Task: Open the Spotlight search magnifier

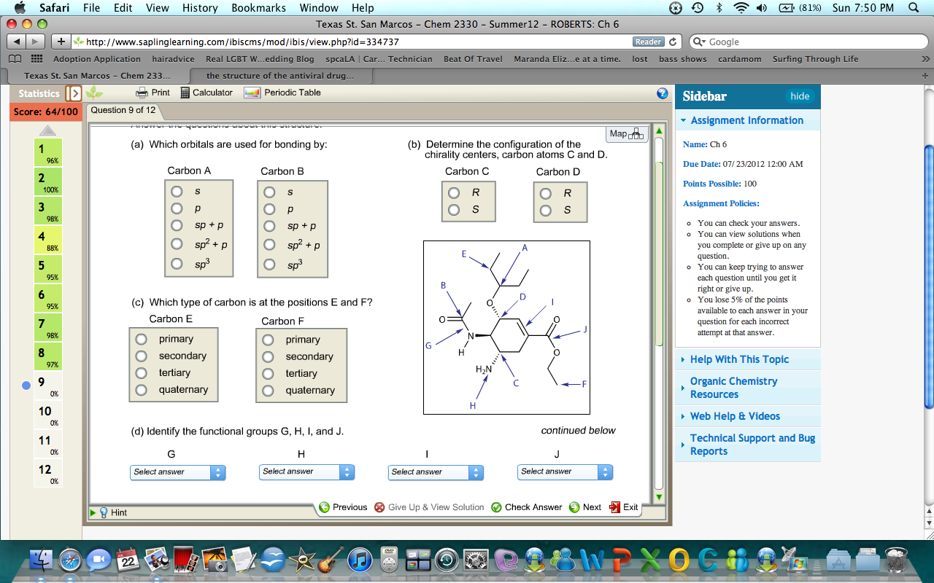Action: pos(913,8)
